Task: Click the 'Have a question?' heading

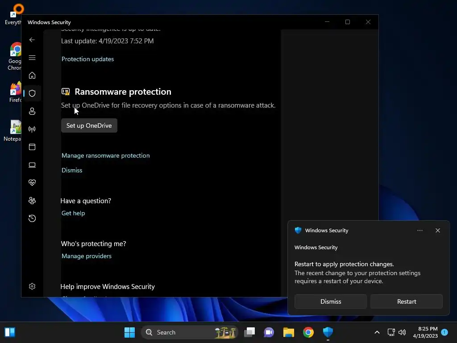Action: coord(86,201)
